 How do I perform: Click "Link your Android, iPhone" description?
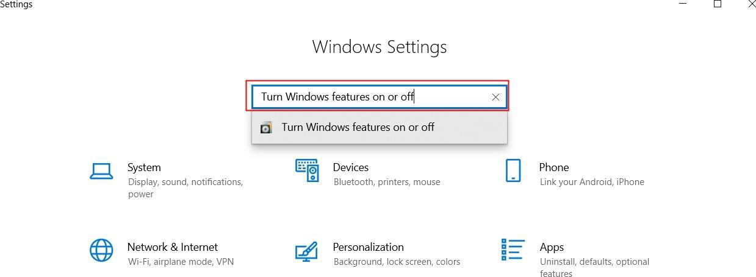click(x=592, y=182)
